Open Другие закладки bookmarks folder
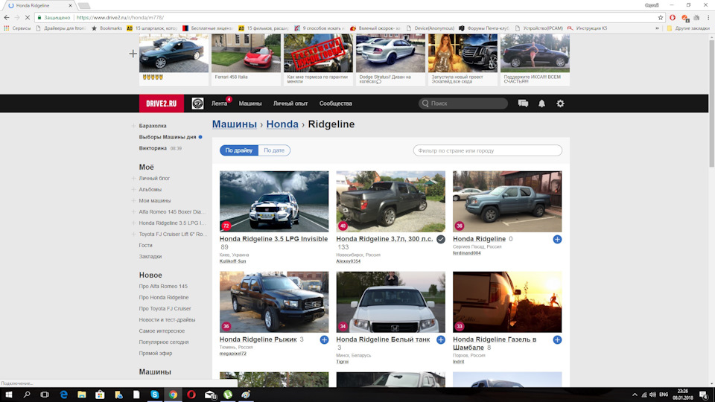 pyautogui.click(x=688, y=28)
